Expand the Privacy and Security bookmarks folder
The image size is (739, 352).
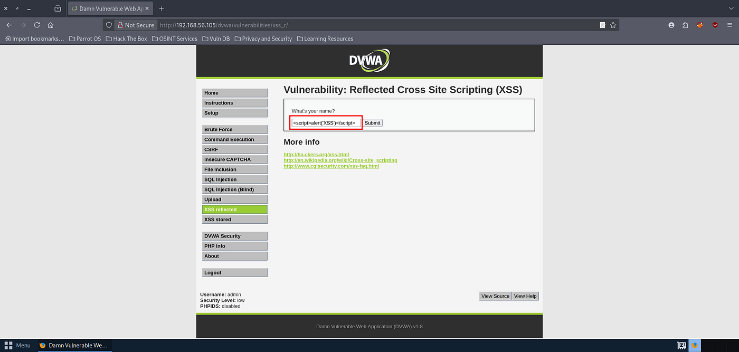click(x=263, y=39)
